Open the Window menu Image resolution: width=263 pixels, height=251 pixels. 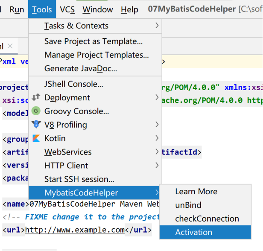(98, 9)
